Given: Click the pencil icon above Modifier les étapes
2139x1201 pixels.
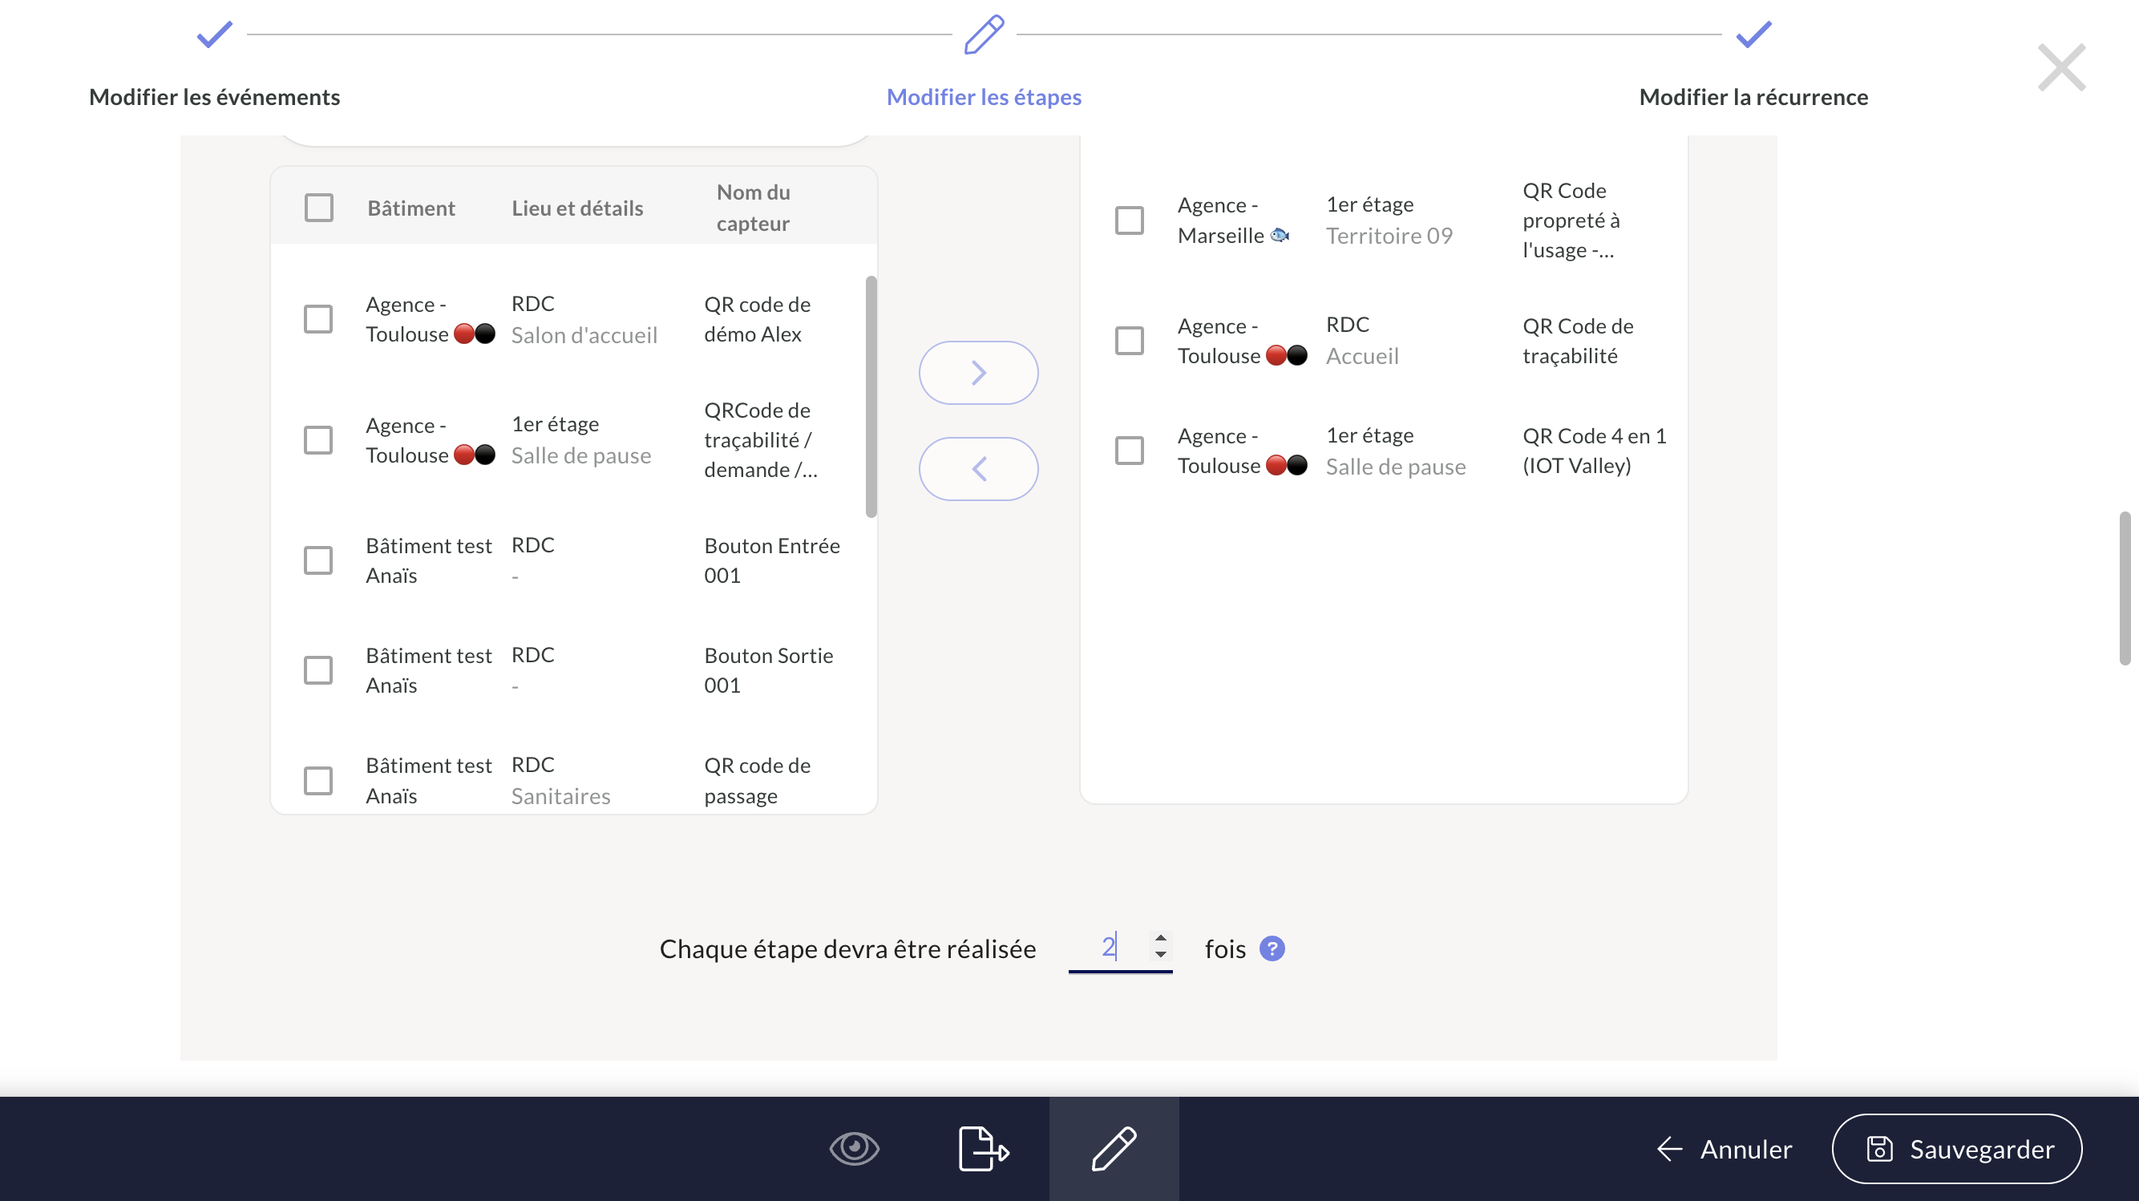Looking at the screenshot, I should coord(984,34).
